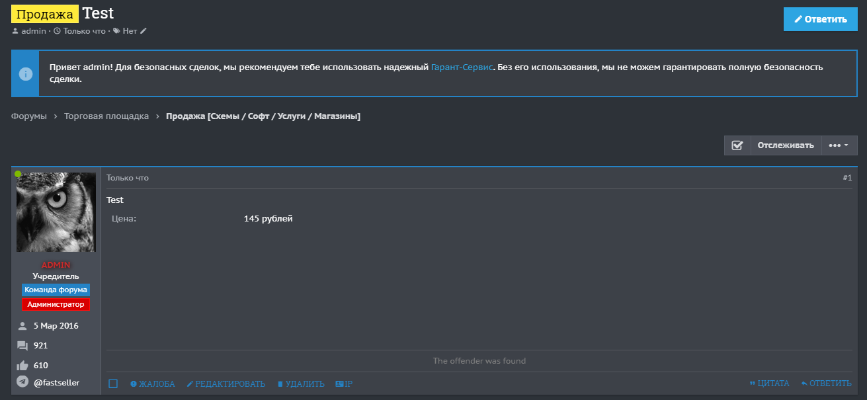Click the yellow Продажа prefix label
This screenshot has height=400, width=867.
(45, 14)
